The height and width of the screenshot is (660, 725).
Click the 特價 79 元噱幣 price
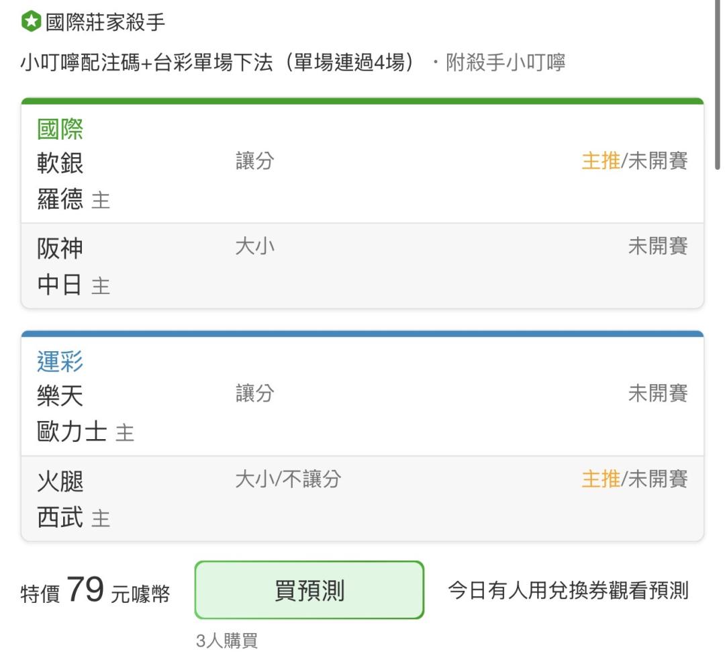point(95,591)
